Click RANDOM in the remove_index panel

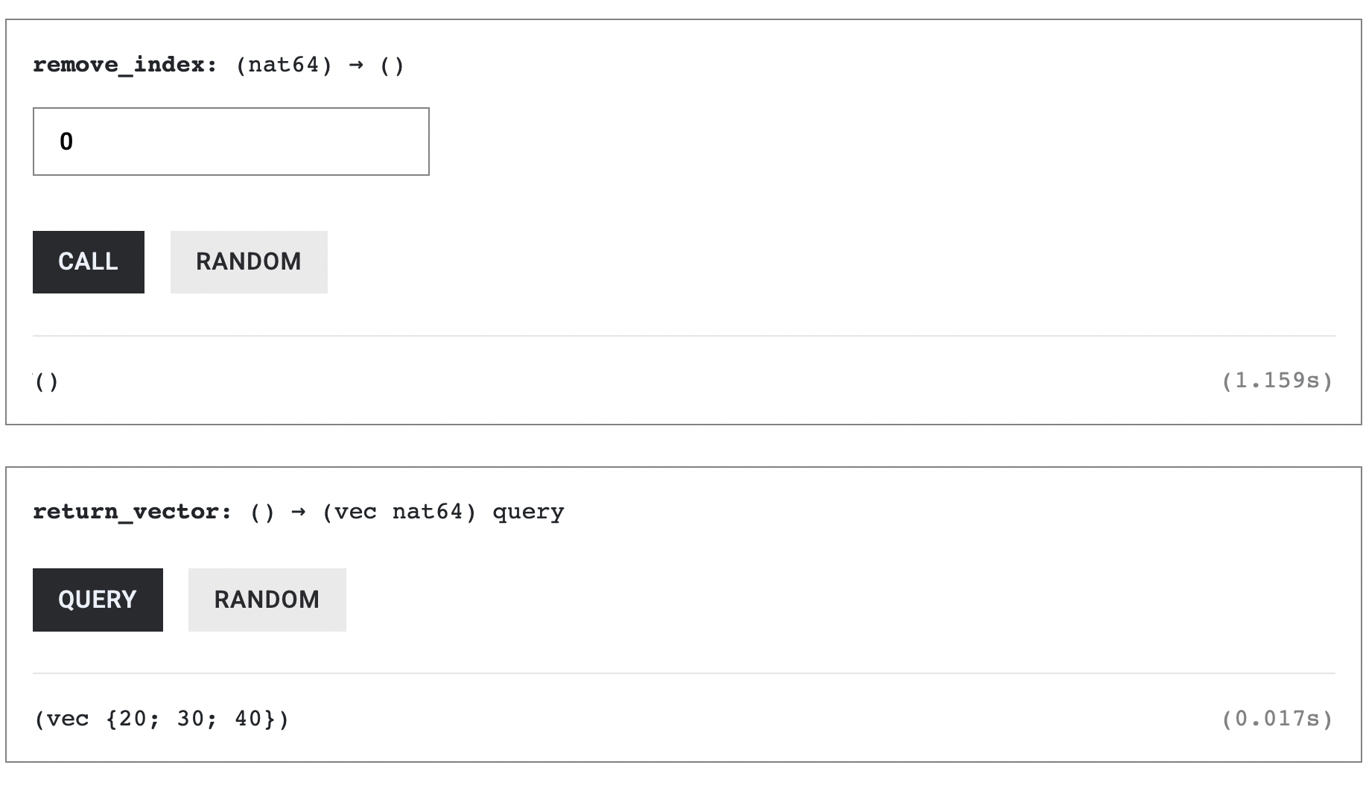tap(249, 261)
